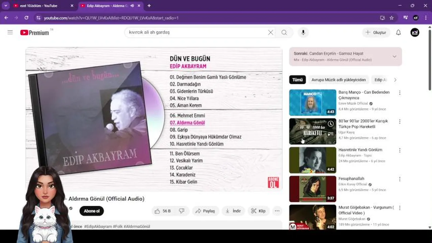
Task: Open #Folk hashtag link
Action: [x=118, y=226]
